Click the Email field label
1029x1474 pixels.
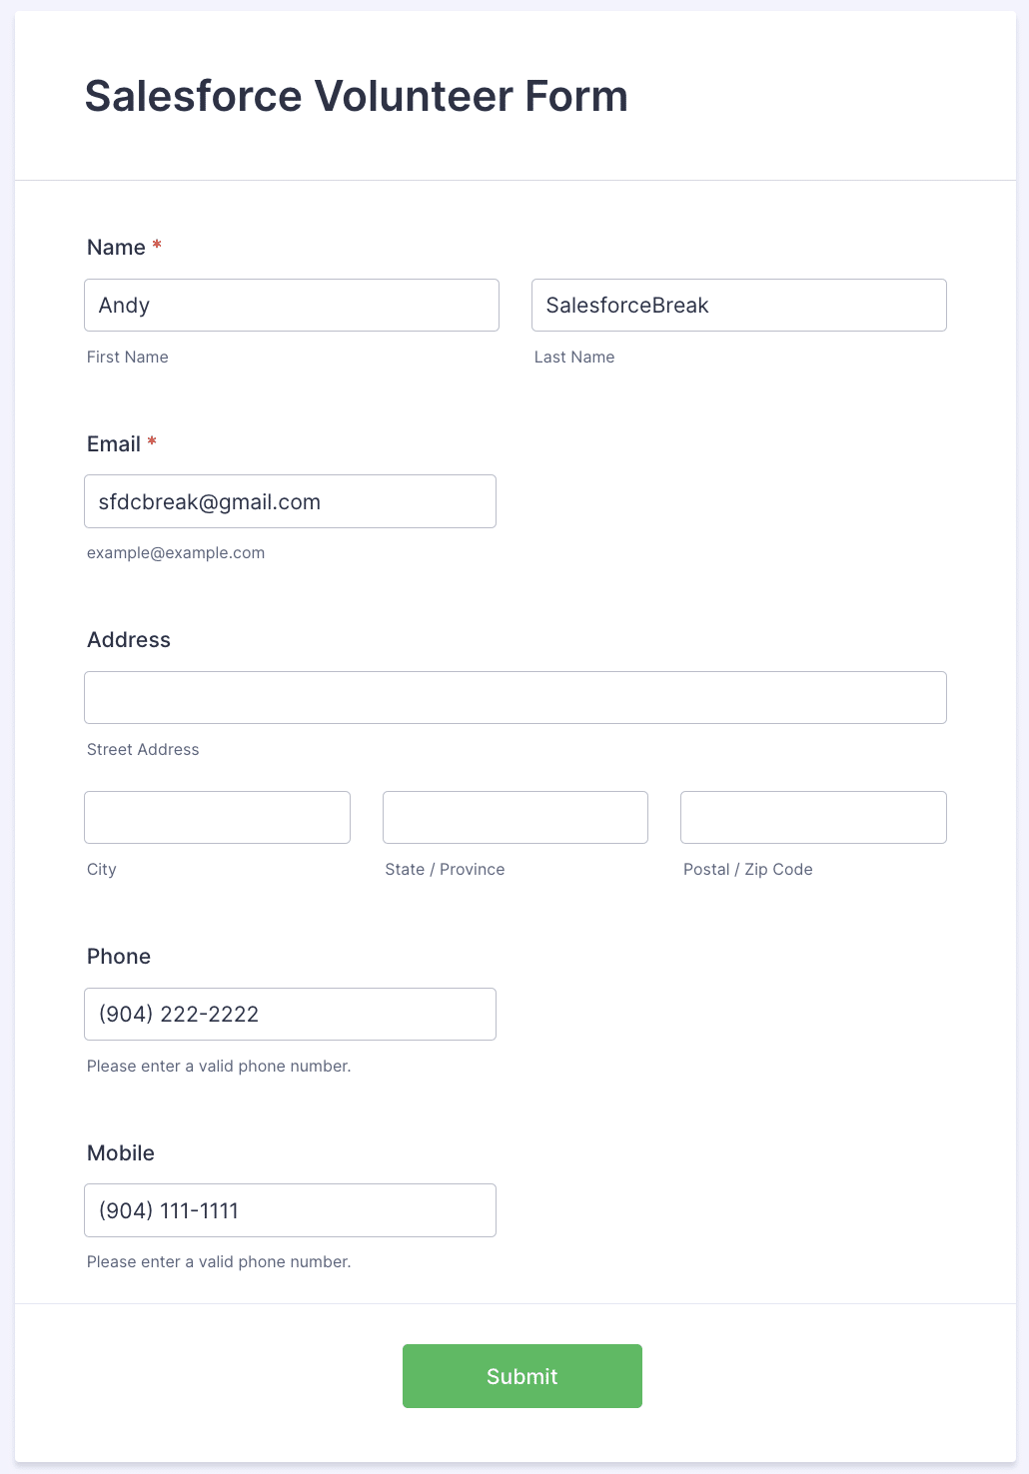tap(114, 444)
